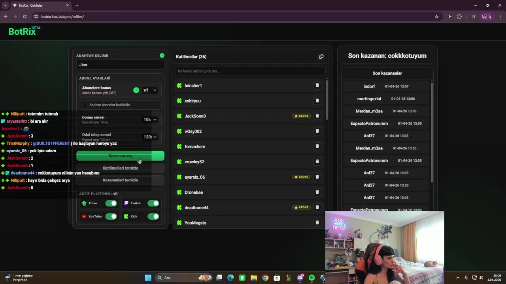Open subscriber bonus x1 dropdown
This screenshot has width=506, height=284.
pyautogui.click(x=150, y=90)
